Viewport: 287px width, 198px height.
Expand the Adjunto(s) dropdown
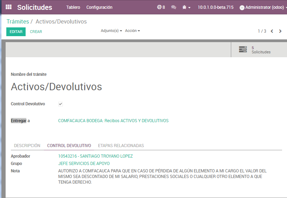pos(111,31)
